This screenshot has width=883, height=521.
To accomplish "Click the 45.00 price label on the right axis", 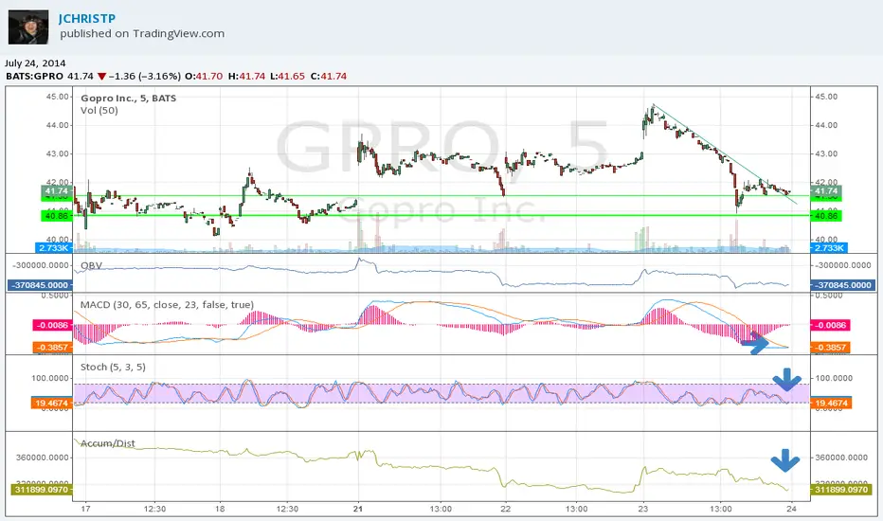I will pos(826,97).
